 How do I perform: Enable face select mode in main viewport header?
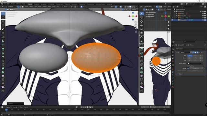[x=23, y=6]
